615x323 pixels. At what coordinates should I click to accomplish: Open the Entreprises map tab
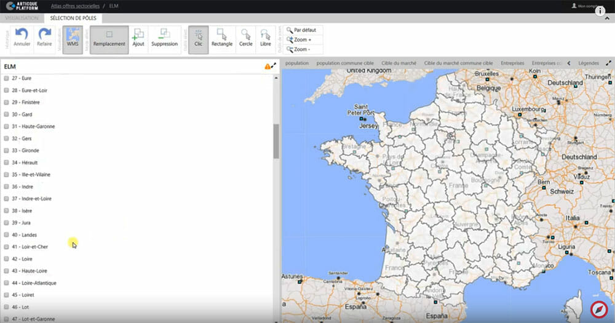click(512, 63)
